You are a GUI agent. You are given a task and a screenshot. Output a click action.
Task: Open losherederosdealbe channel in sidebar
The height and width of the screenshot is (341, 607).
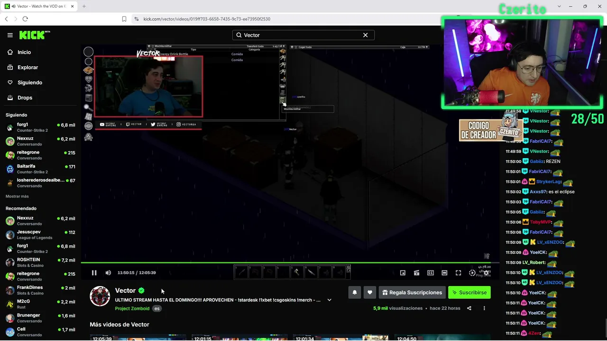[x=40, y=183]
